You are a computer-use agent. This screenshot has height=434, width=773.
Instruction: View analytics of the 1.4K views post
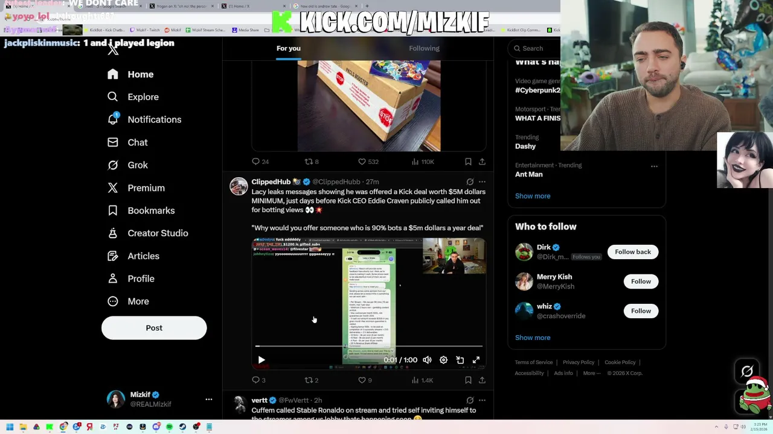click(422, 380)
